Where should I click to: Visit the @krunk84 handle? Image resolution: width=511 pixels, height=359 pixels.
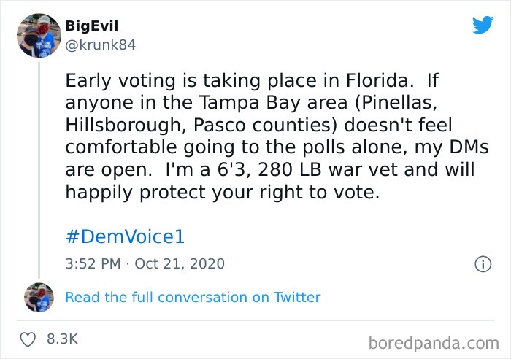[100, 45]
